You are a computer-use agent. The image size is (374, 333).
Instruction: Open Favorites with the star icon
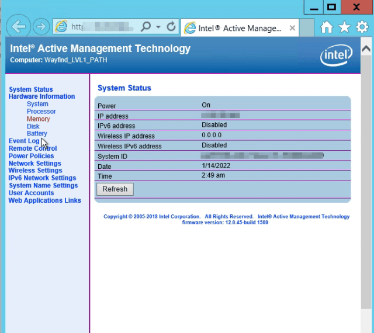point(344,27)
